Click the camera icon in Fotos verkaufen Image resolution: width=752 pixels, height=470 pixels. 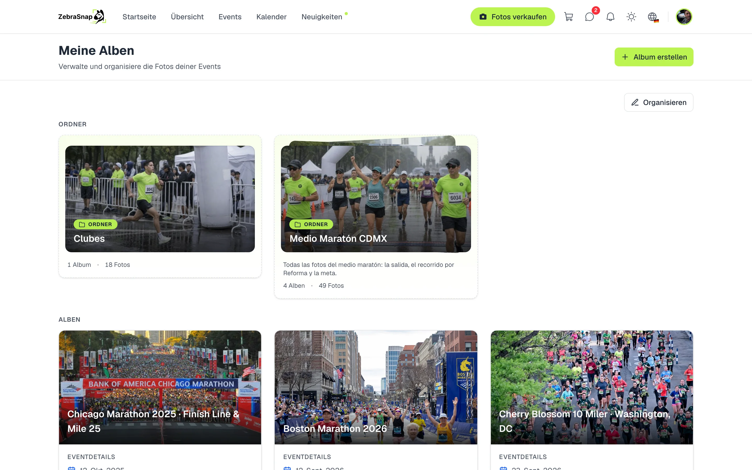tap(483, 17)
